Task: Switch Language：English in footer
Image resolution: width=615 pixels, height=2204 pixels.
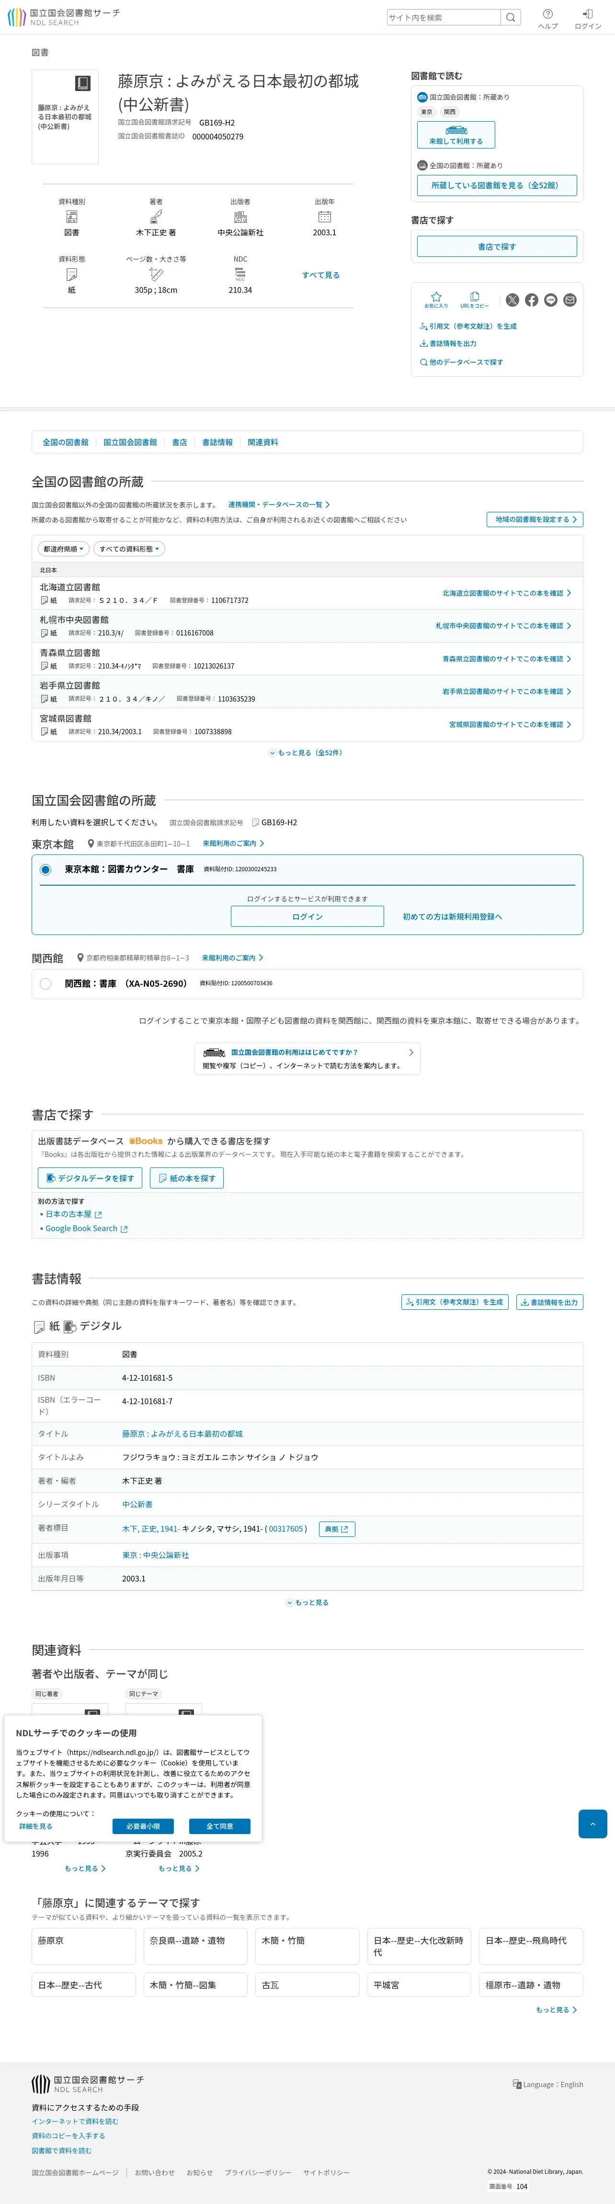Action: pos(547,2084)
